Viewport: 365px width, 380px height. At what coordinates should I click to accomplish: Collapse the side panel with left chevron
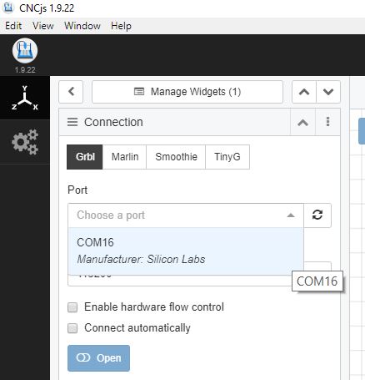(71, 92)
